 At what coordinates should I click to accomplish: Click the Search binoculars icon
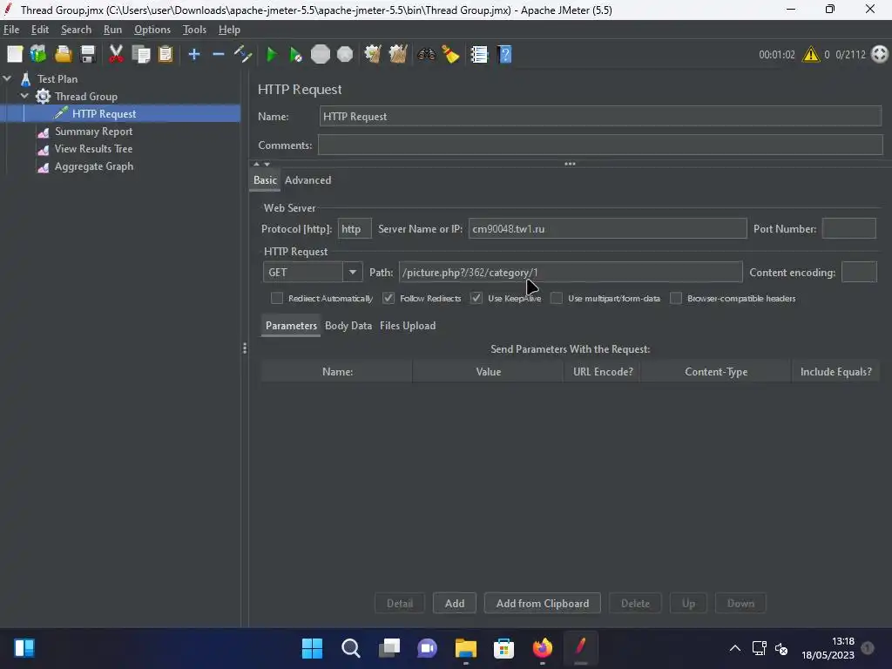tap(426, 55)
